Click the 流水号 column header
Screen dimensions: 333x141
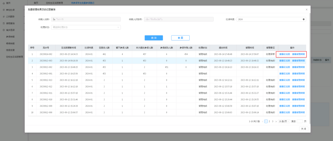click(46, 48)
